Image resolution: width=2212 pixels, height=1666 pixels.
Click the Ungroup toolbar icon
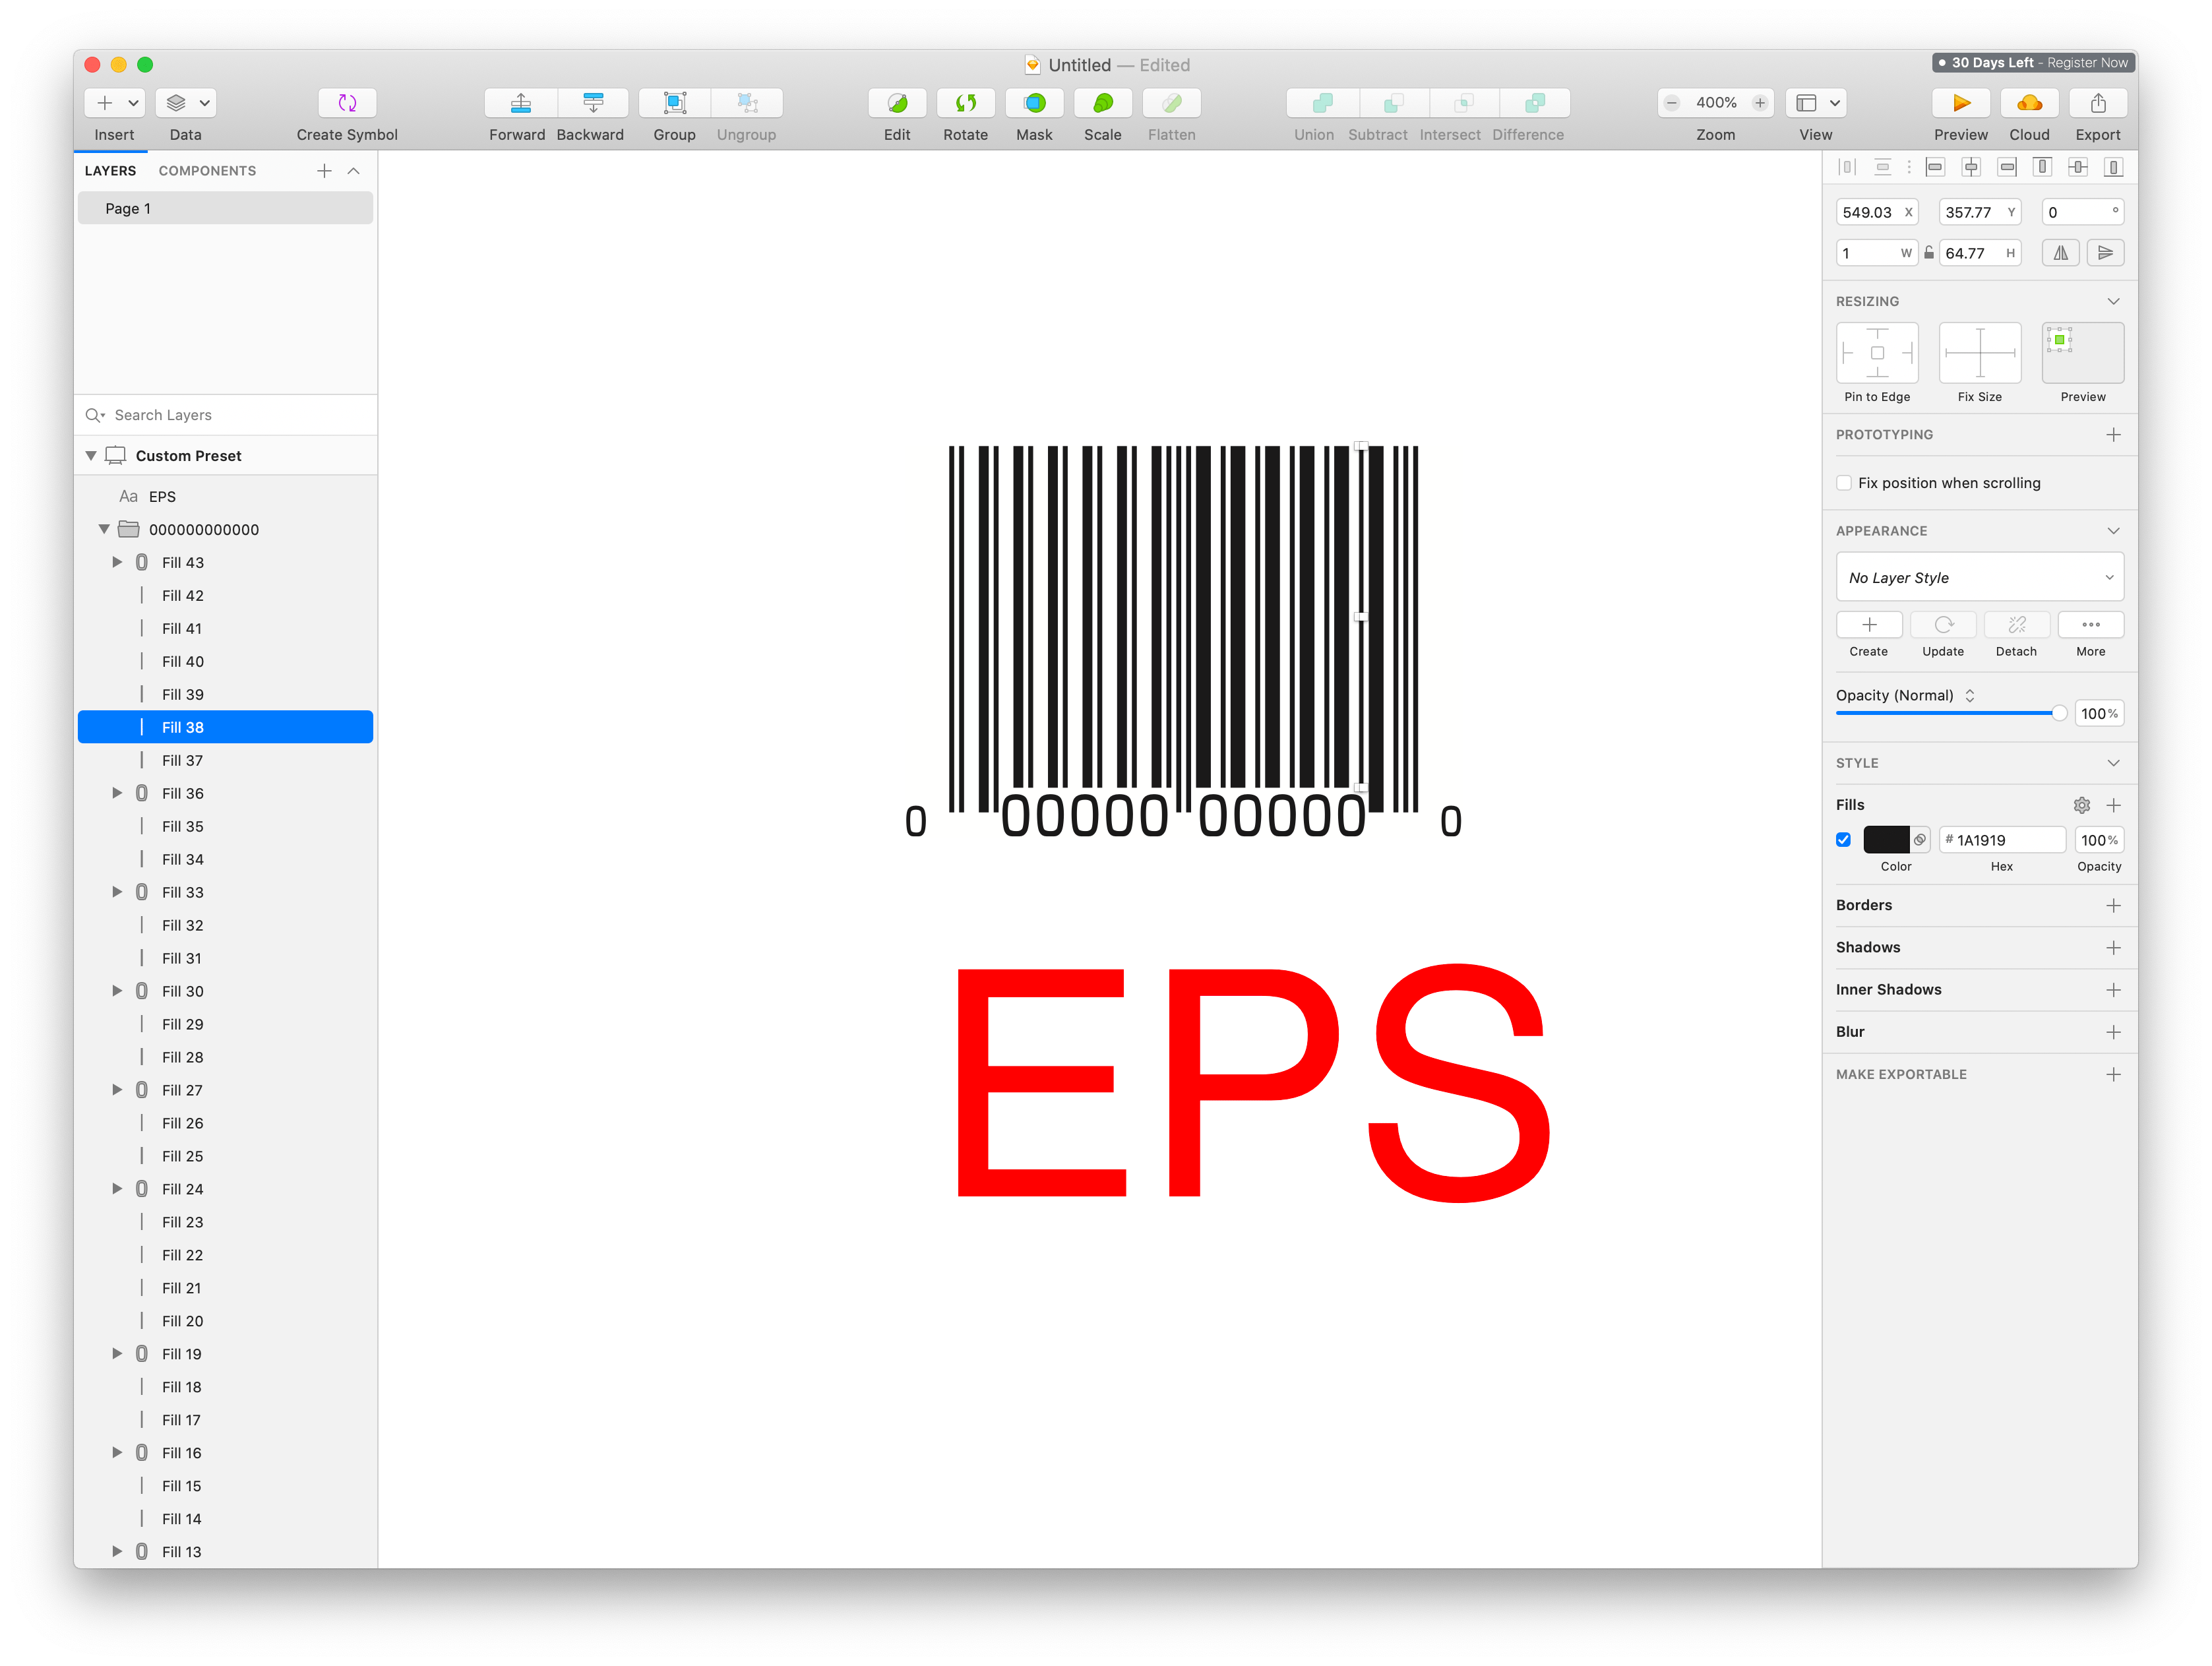click(747, 103)
